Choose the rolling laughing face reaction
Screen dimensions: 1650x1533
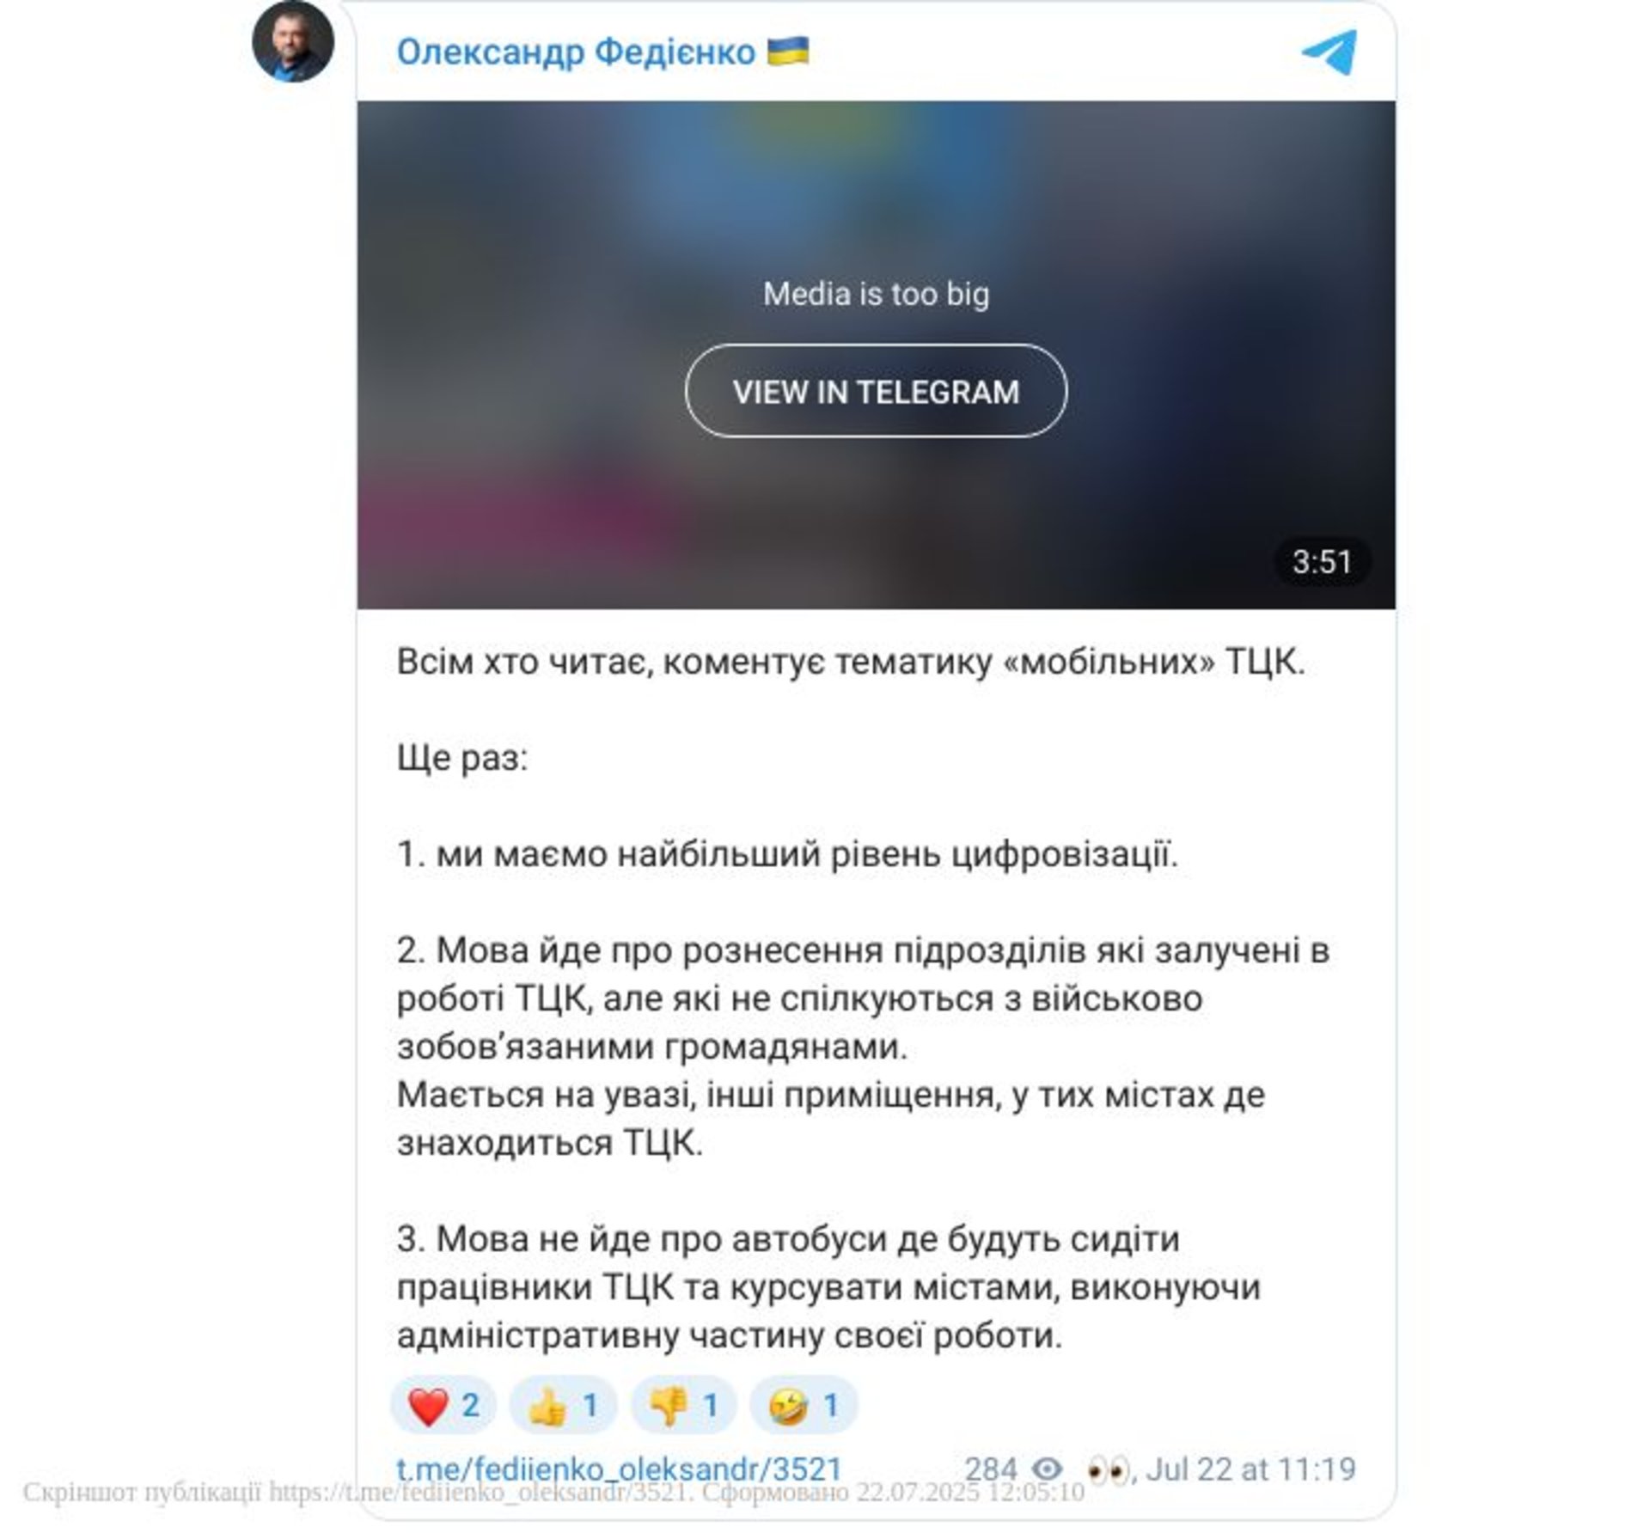coord(804,1405)
